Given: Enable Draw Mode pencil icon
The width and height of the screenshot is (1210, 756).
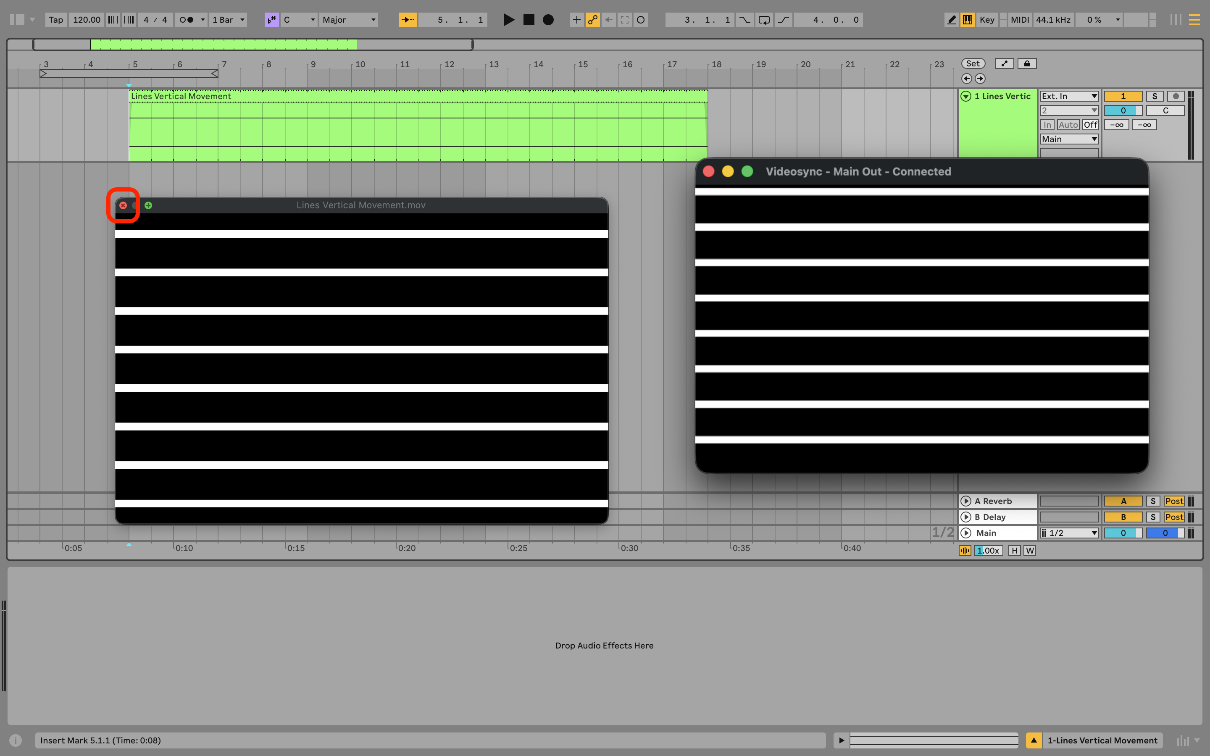Looking at the screenshot, I should 951,20.
